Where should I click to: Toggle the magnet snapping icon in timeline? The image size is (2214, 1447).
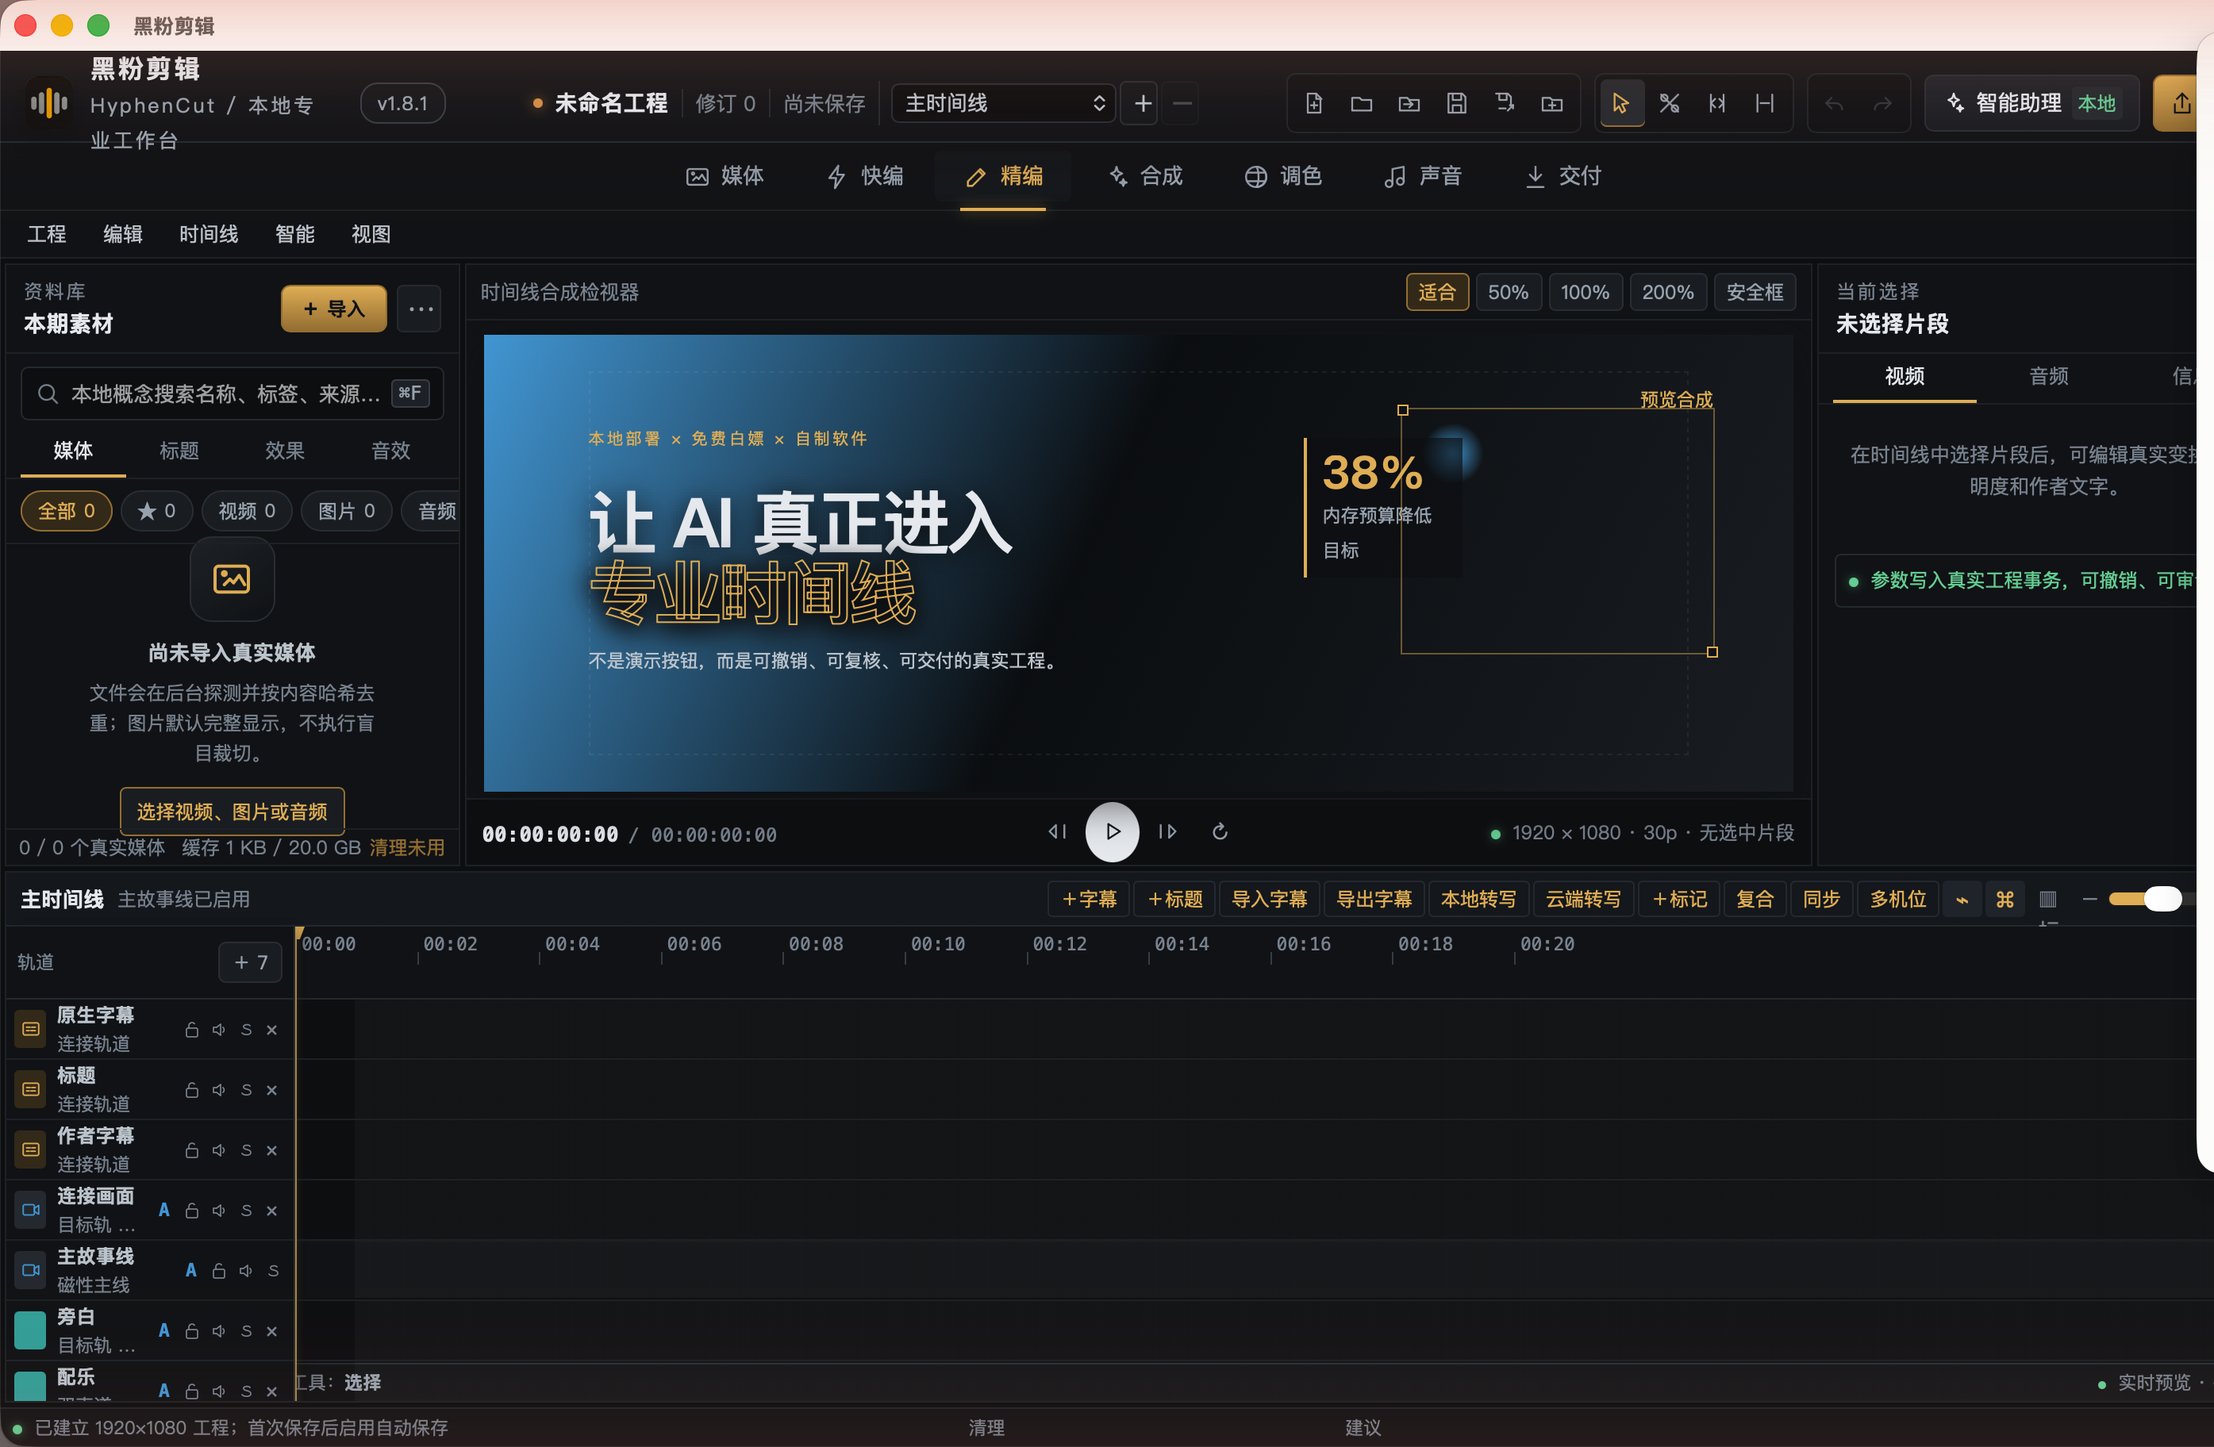pyautogui.click(x=1962, y=900)
